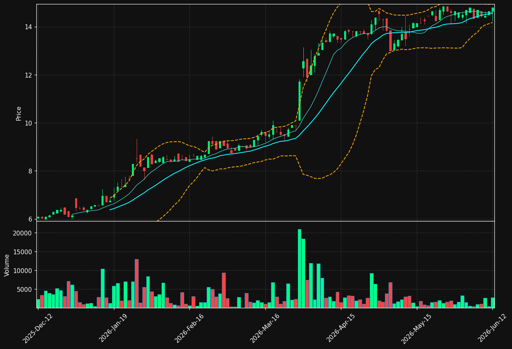This screenshot has width=512, height=349.
Task: Click the Price axis title
Action: click(x=19, y=113)
